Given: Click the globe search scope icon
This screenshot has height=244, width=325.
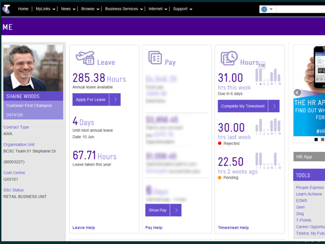Looking at the screenshot, I should tap(264, 9).
